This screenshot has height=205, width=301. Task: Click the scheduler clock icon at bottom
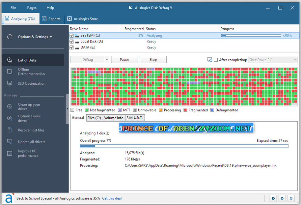click(x=273, y=198)
